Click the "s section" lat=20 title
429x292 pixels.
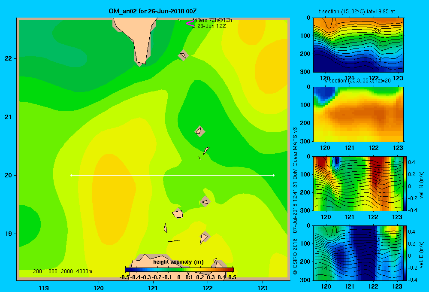[358, 81]
